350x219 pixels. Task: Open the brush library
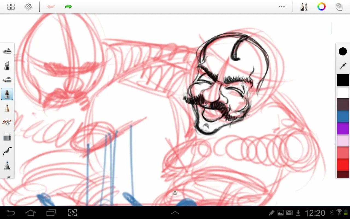[304, 7]
